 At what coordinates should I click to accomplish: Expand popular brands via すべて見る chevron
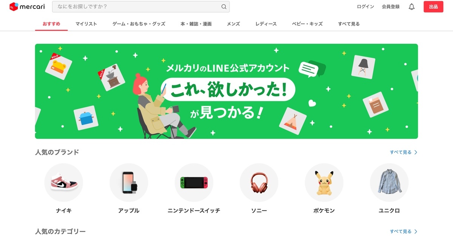(416, 152)
